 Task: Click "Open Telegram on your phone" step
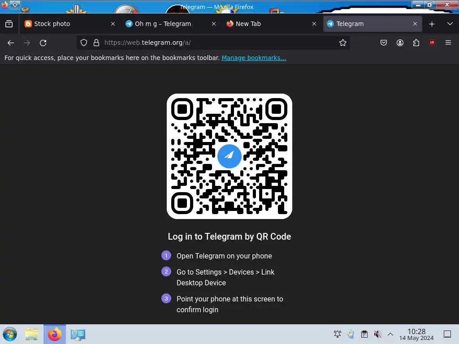click(x=224, y=256)
